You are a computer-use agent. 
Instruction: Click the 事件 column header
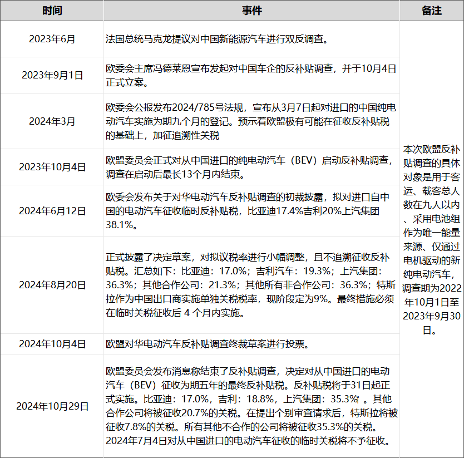click(x=251, y=11)
